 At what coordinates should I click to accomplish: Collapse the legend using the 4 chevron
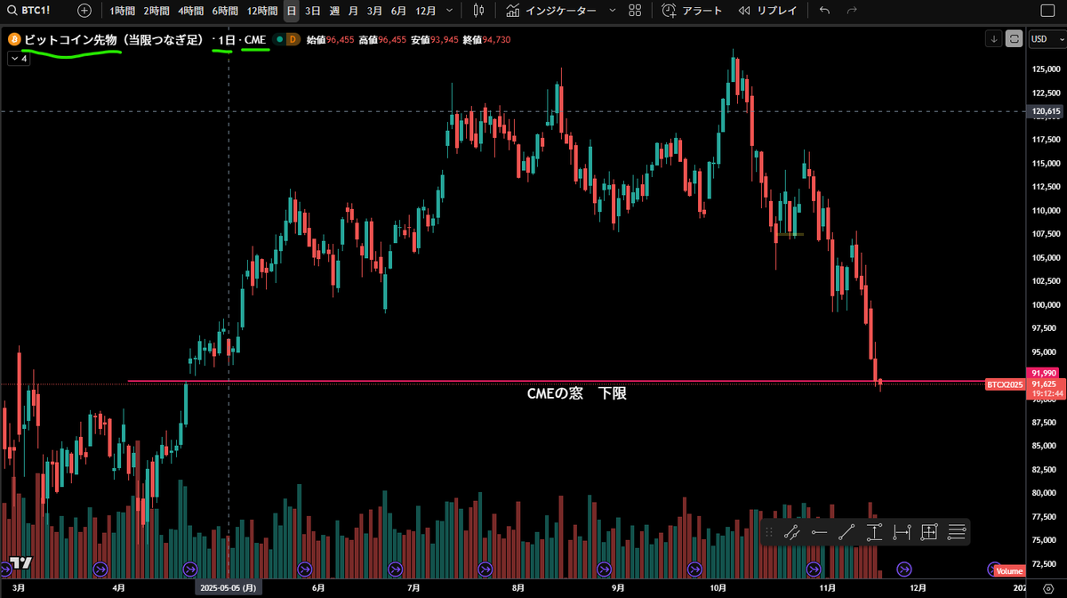coord(20,58)
